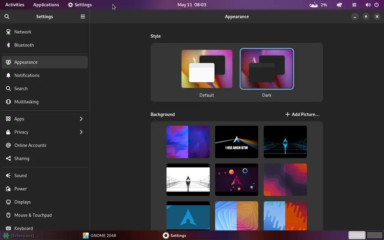Image resolution: width=384 pixels, height=240 pixels.
Task: Open the power icon in top bar
Action: point(376,5)
